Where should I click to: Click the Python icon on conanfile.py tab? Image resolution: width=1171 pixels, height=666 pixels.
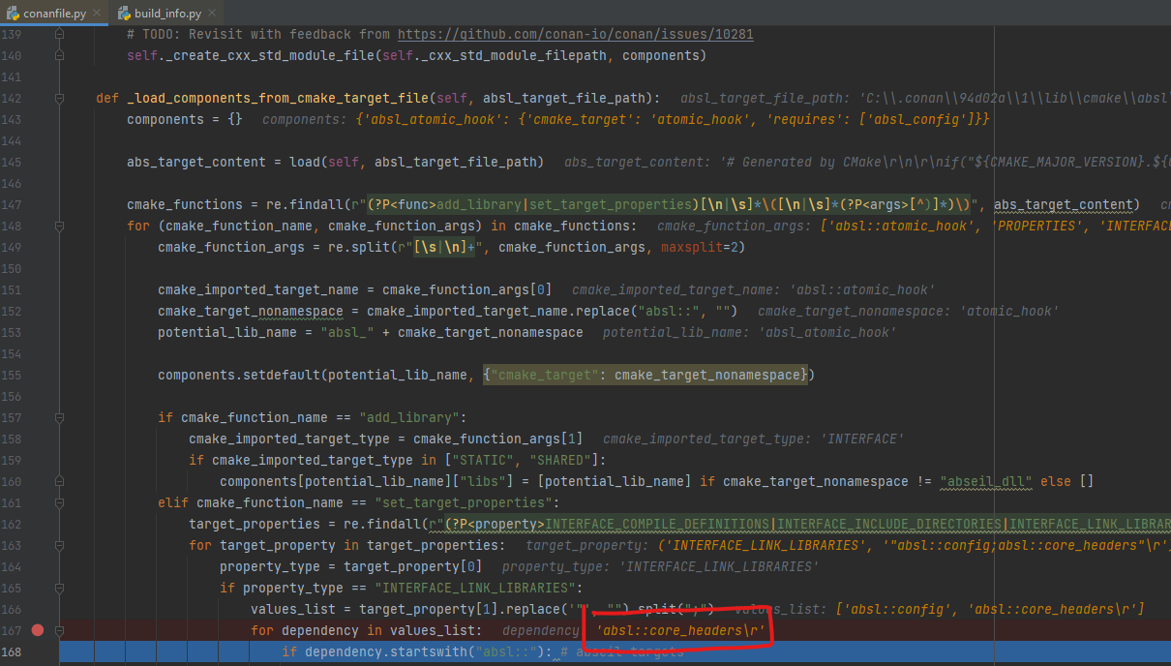[12, 14]
